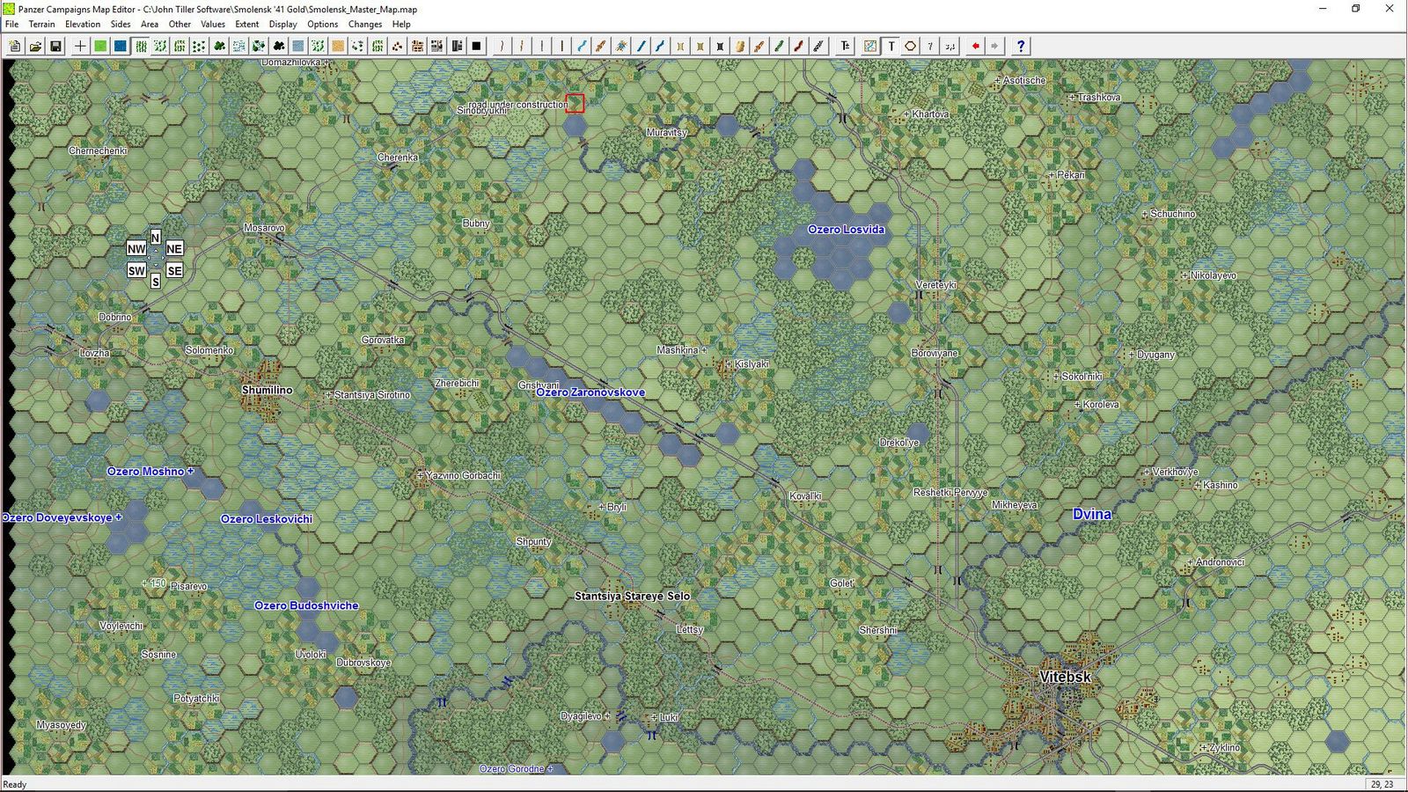Screen dimensions: 1408x792
Task: Expand the Display menu
Action: pos(282,24)
